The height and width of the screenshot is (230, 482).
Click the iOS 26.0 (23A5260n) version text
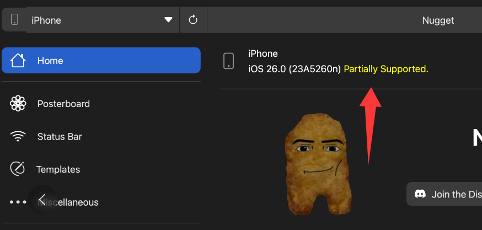(294, 69)
